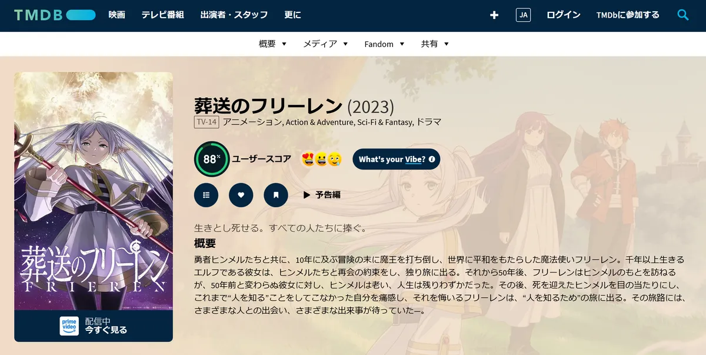
Task: Expand the 概要 submenu
Action: (x=272, y=44)
